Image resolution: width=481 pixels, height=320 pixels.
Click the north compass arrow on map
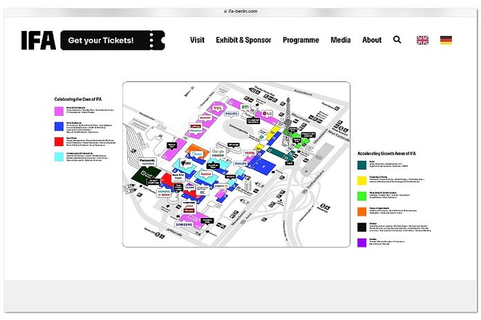(x=189, y=92)
